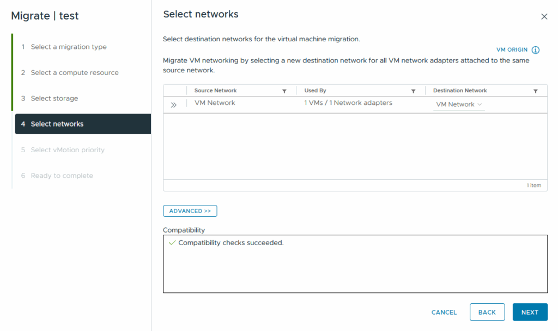Click the '1 item' table footer text
The width and height of the screenshot is (558, 331).
(534, 185)
